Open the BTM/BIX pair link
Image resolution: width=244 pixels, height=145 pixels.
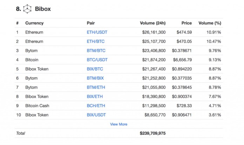(x=95, y=78)
